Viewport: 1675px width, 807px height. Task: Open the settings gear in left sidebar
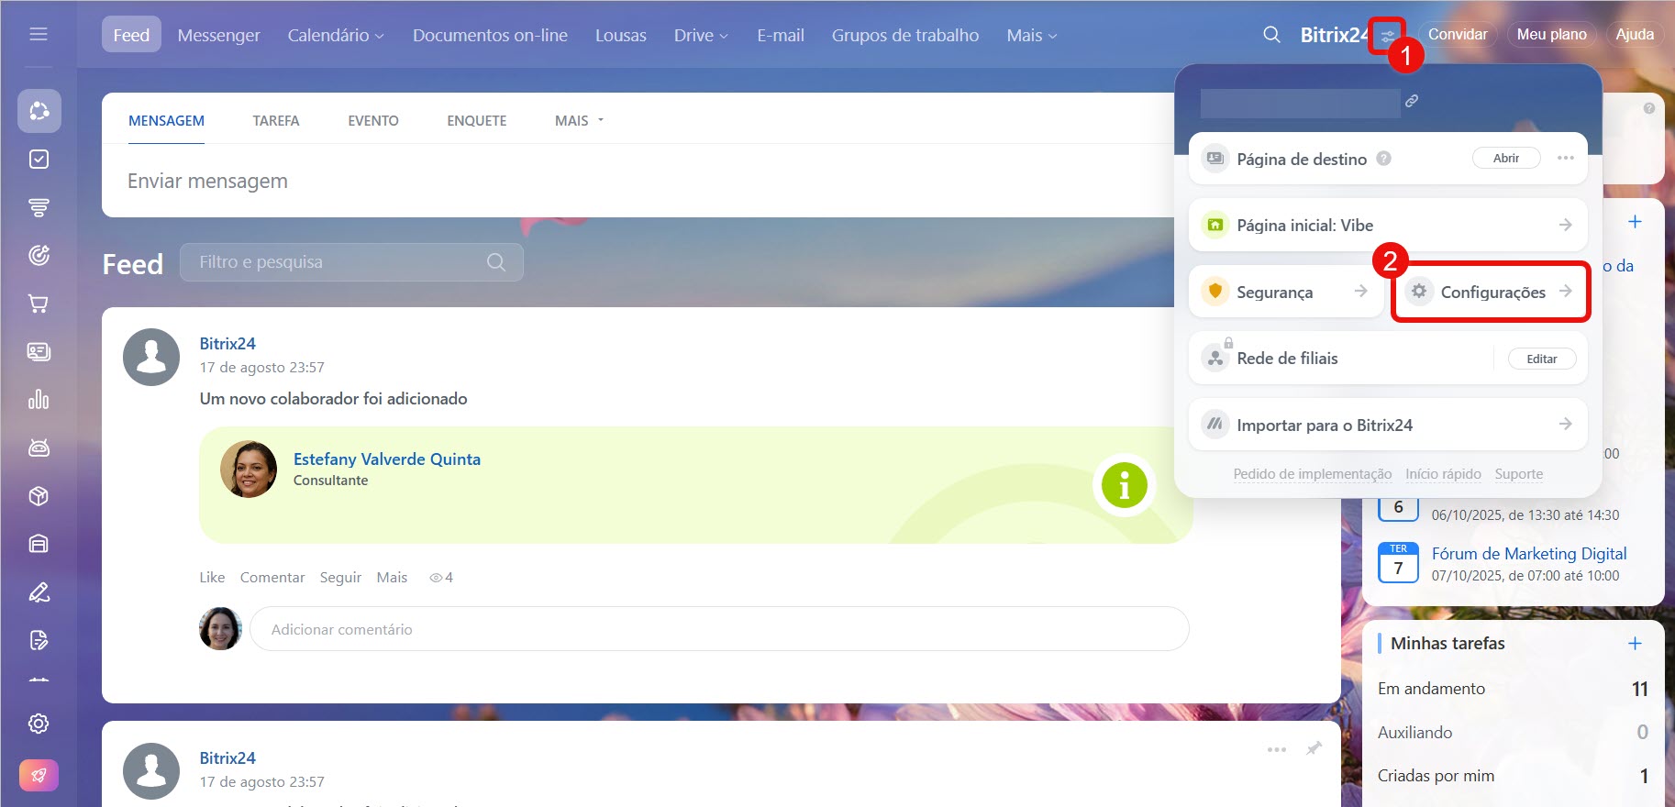pyautogui.click(x=39, y=724)
